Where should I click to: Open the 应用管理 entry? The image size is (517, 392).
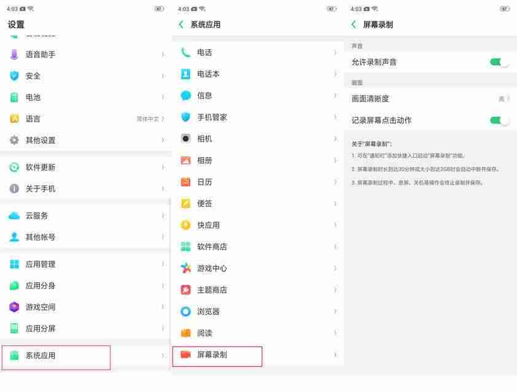(86, 264)
